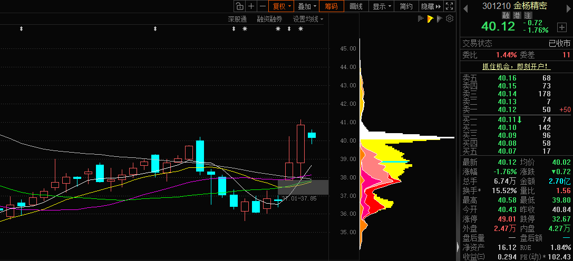The width and height of the screenshot is (573, 261).
Task: Click 隐藏 to hide side panel
Action: [x=431, y=6]
